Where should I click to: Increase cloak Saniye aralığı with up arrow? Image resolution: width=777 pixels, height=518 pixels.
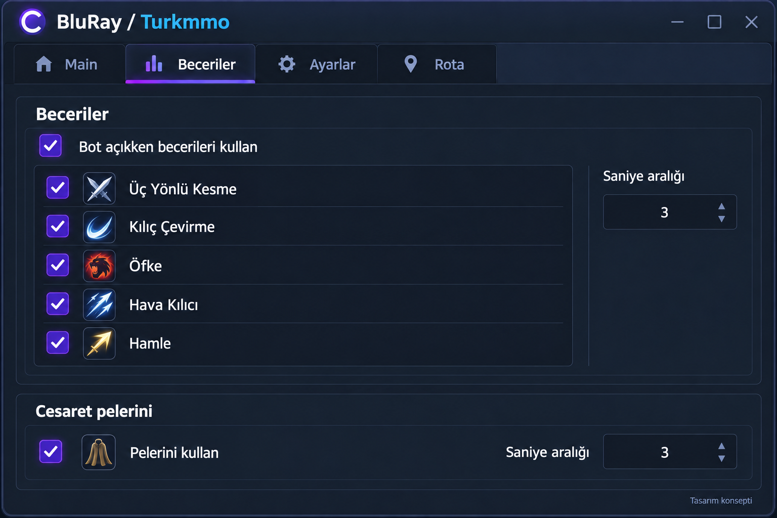[722, 446]
